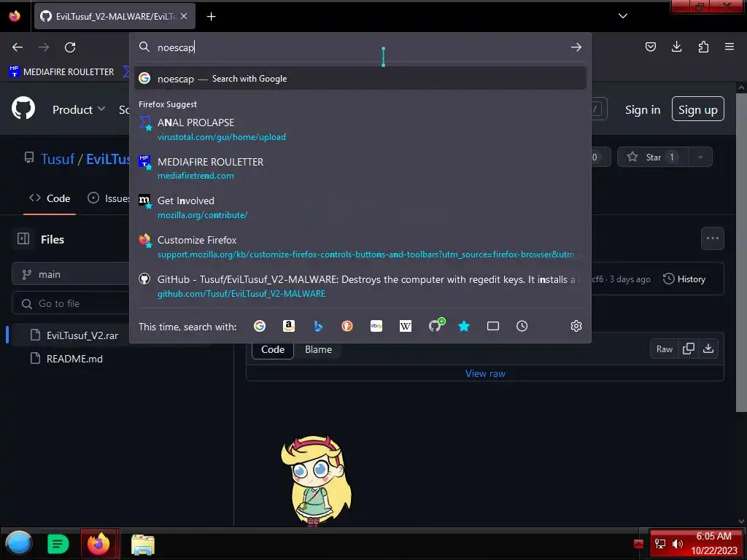
Task: Download the raw file icon
Action: (x=708, y=349)
